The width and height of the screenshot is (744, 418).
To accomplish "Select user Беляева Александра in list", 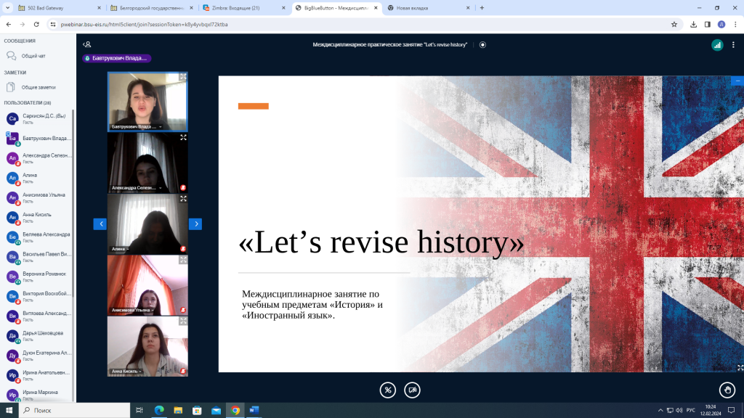I will click(x=37, y=237).
